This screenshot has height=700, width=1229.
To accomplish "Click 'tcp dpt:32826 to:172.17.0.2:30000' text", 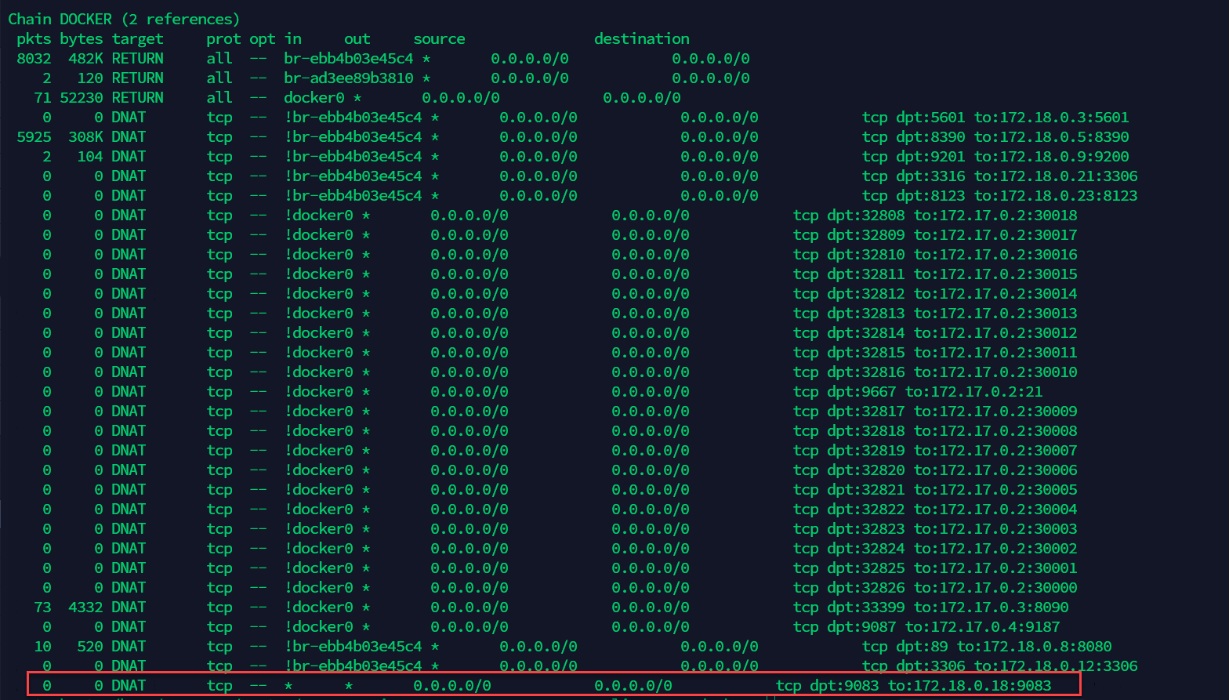I will 935,587.
